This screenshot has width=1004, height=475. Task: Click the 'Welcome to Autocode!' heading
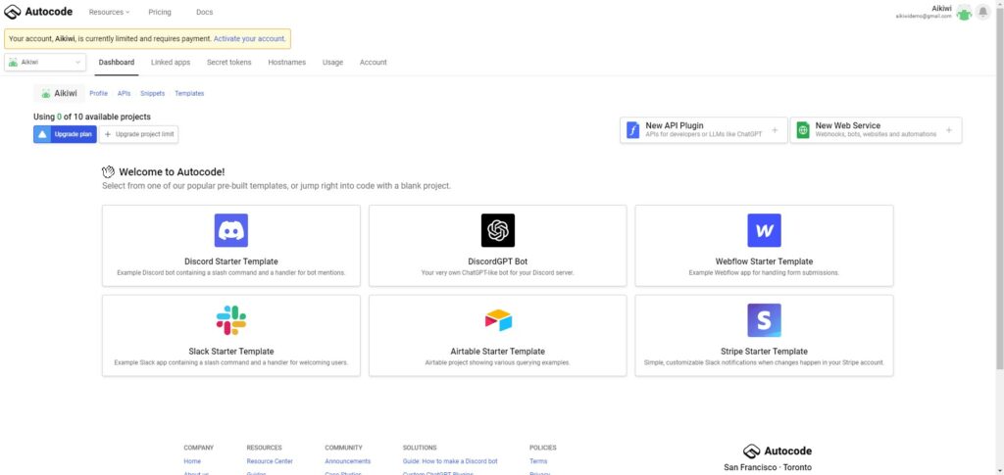point(172,172)
